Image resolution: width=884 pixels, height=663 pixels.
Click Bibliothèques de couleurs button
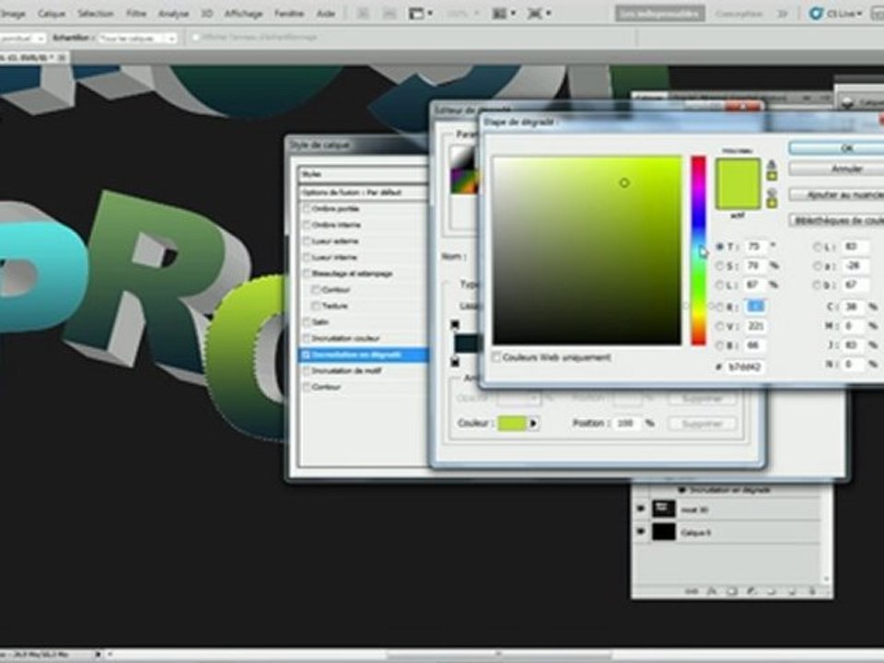point(839,220)
